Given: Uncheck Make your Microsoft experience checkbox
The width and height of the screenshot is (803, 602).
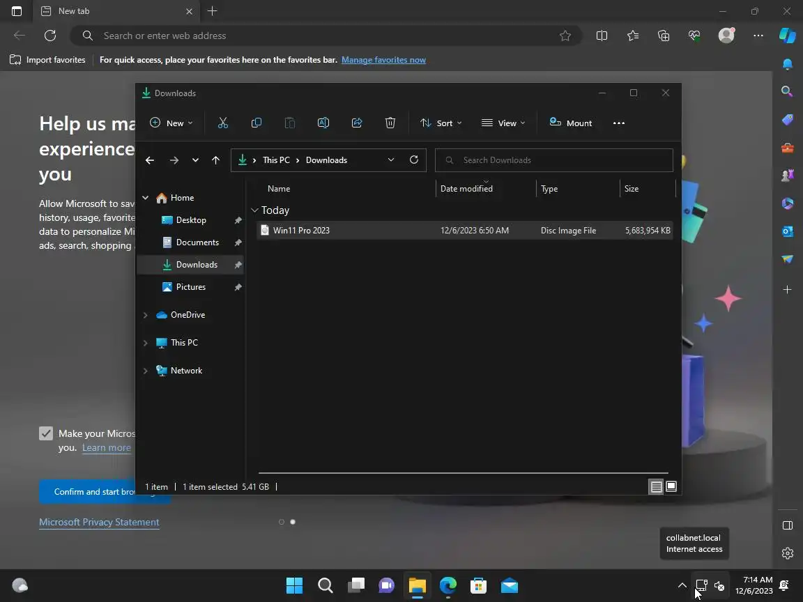Looking at the screenshot, I should pos(46,433).
